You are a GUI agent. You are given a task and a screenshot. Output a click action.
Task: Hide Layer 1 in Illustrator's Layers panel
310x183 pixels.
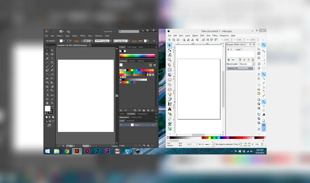point(121,125)
